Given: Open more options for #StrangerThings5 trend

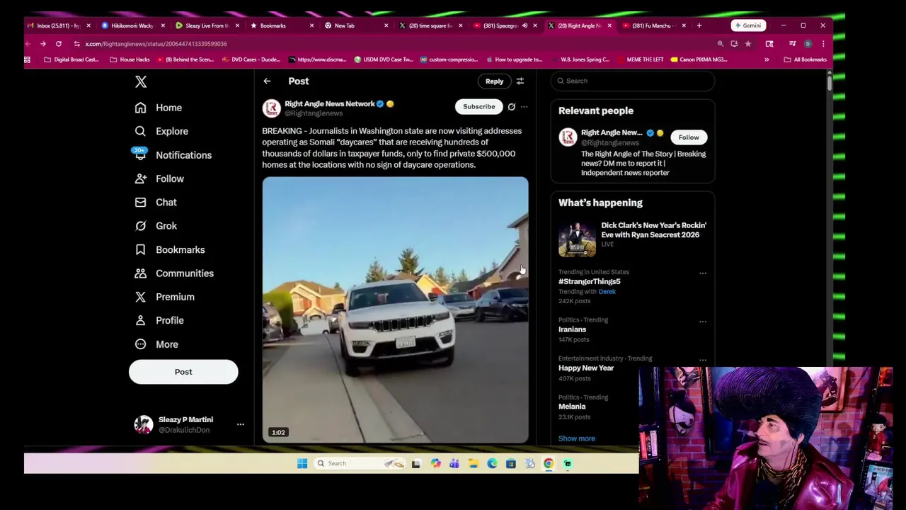Looking at the screenshot, I should tap(703, 273).
